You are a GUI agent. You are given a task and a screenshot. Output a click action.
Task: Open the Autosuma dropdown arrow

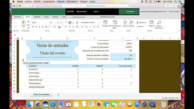[147, 22]
